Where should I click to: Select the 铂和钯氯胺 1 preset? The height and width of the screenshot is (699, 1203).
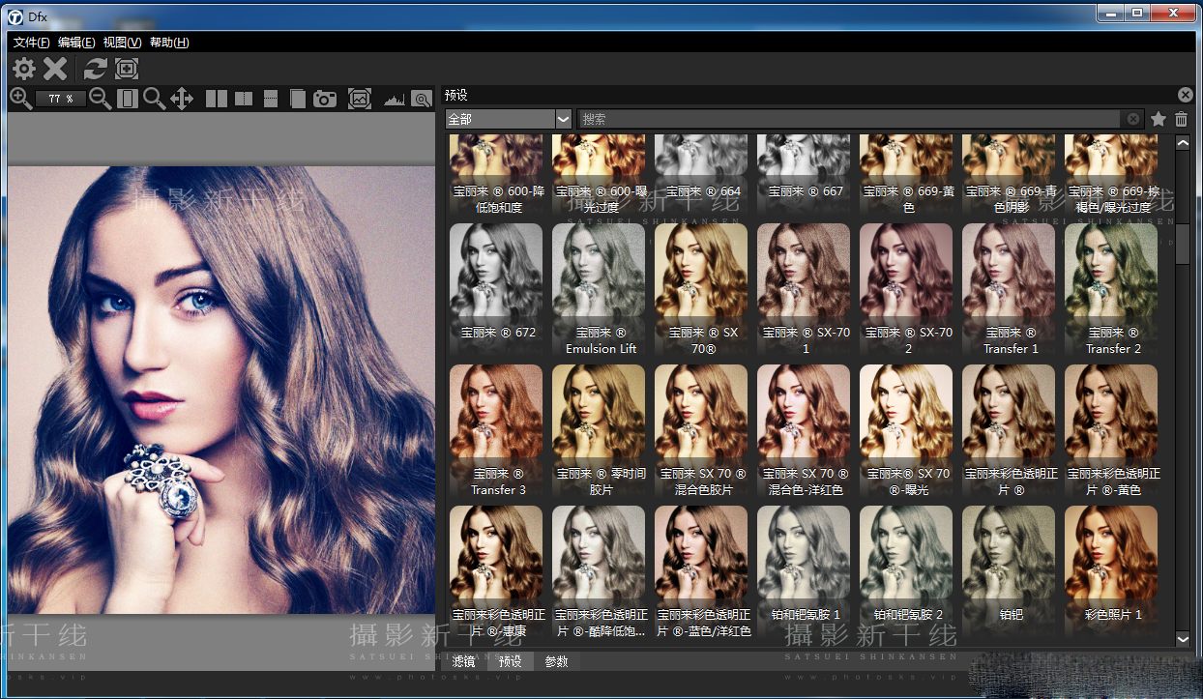pyautogui.click(x=806, y=572)
